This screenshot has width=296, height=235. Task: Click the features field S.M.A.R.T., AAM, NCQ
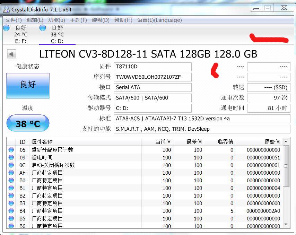tap(202, 129)
